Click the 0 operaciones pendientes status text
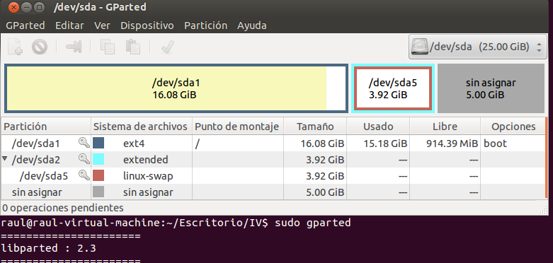This screenshot has width=553, height=263. (x=63, y=208)
